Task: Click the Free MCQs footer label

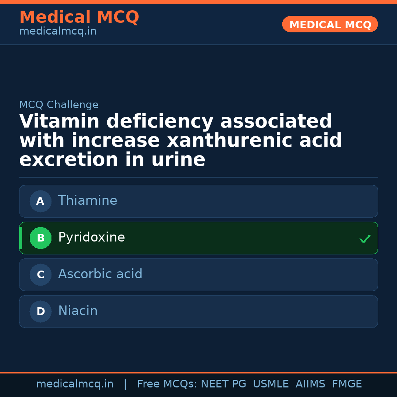Action: tap(167, 384)
